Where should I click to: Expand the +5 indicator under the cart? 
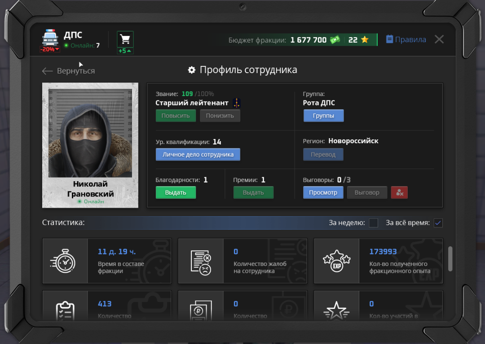pos(125,51)
